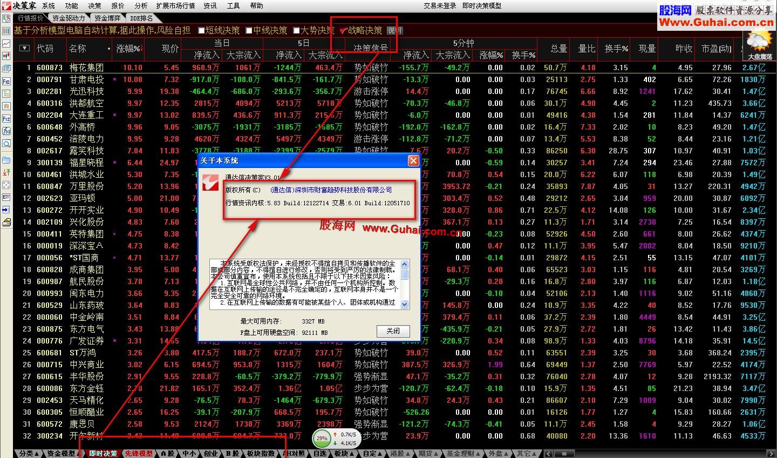Click the dotted square sidebar icon
The width and height of the screenshot is (777, 458).
6,185
